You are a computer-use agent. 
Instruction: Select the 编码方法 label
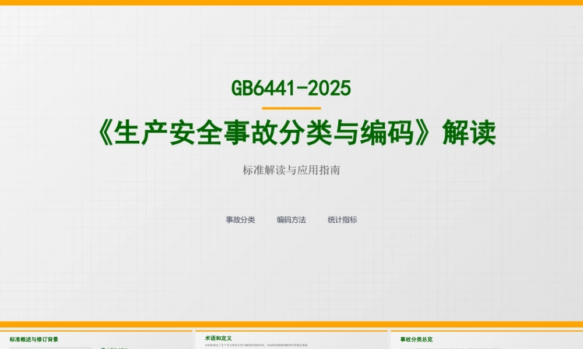291,219
